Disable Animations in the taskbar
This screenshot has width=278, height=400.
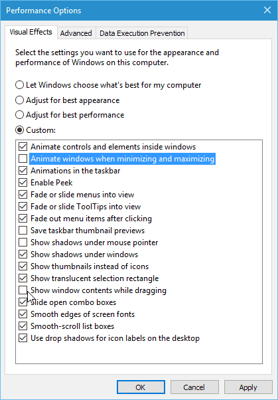coord(23,171)
